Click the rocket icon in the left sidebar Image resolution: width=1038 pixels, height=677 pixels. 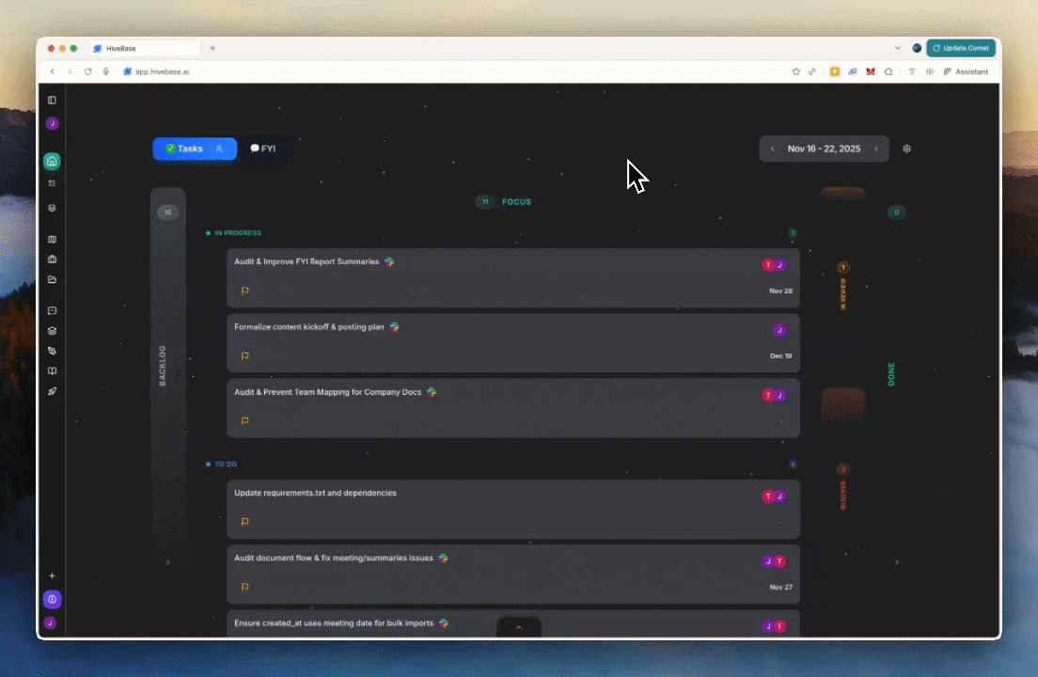coord(52,391)
